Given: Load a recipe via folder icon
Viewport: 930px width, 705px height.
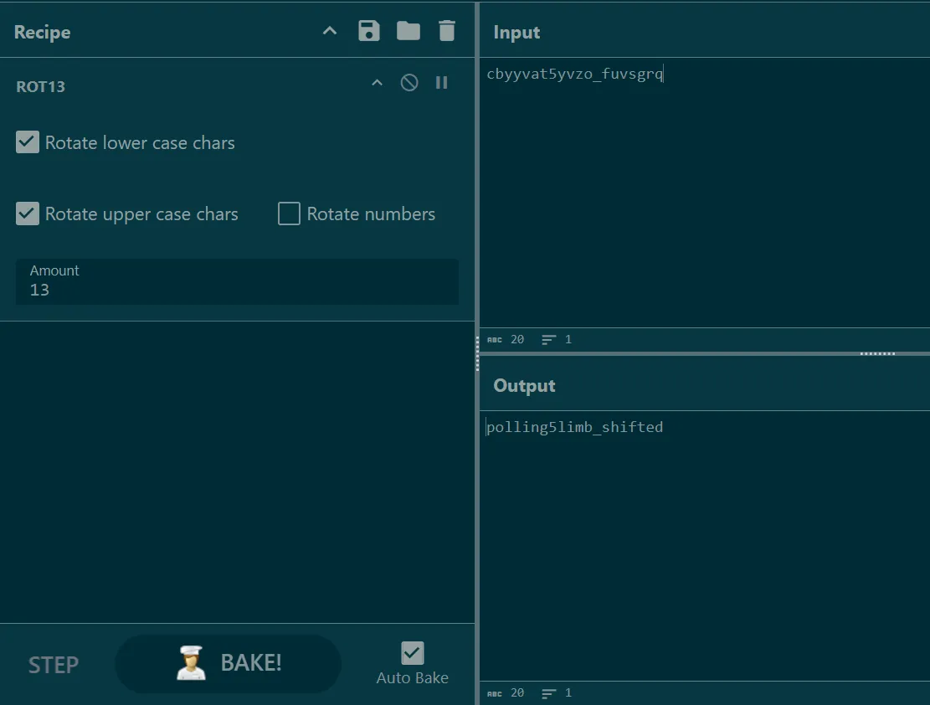Looking at the screenshot, I should click(408, 31).
